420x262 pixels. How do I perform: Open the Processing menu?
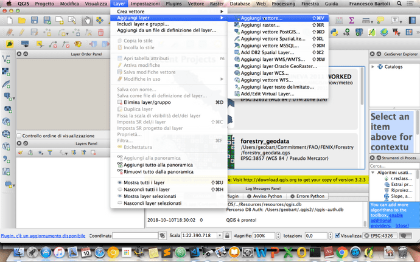coord(283,4)
